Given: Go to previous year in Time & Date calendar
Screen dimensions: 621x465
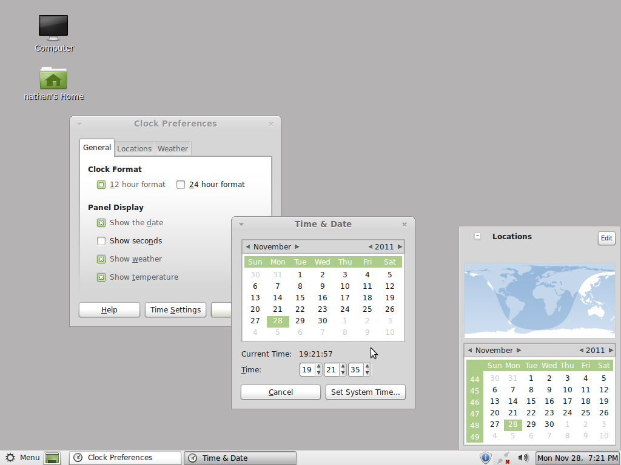Looking at the screenshot, I should (x=371, y=247).
